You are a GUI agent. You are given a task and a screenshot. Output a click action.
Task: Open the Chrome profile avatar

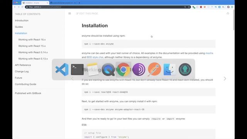[228, 7]
